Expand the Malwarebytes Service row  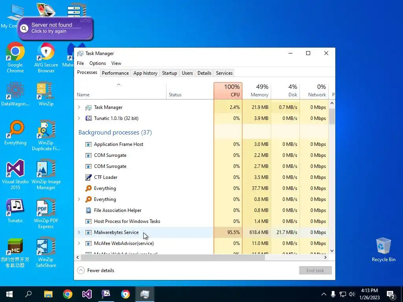click(x=79, y=232)
